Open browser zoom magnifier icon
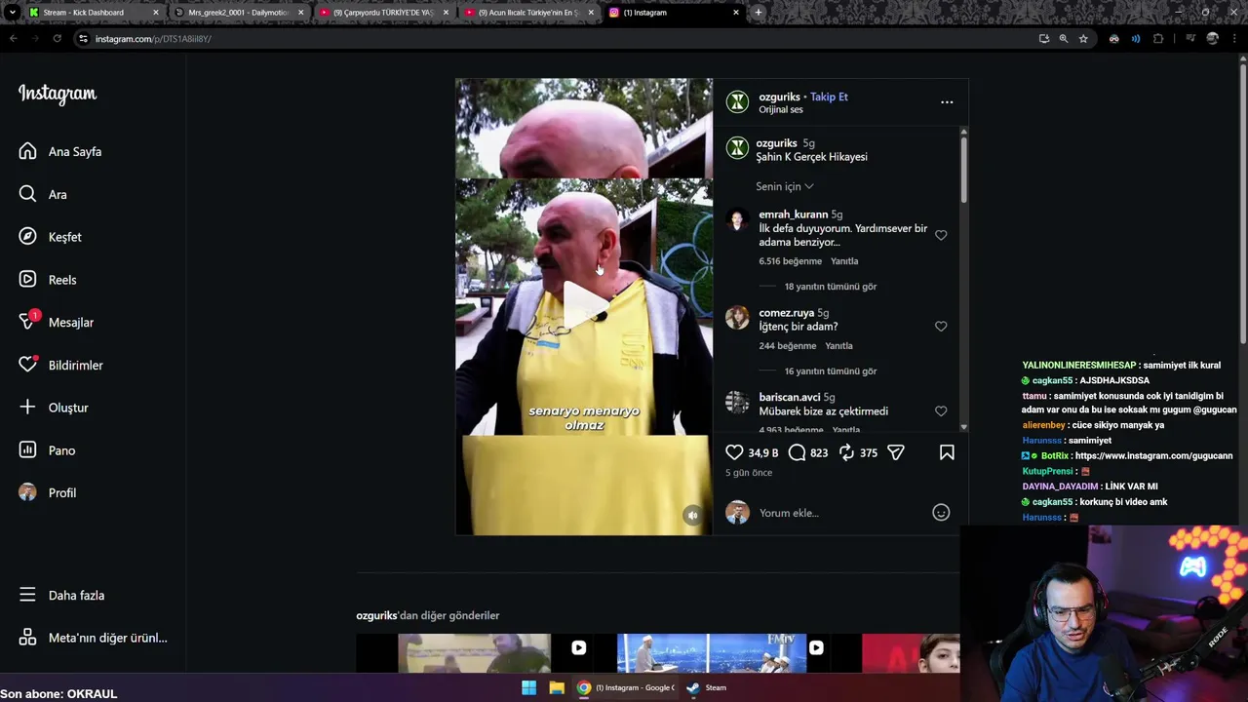The image size is (1248, 702). pos(1063,39)
